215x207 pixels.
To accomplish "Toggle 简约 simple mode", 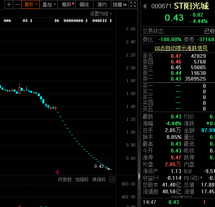I will [102, 5].
